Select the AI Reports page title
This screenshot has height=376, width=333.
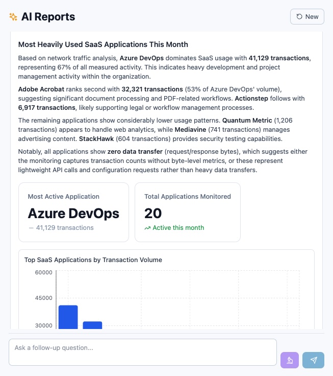pos(48,17)
